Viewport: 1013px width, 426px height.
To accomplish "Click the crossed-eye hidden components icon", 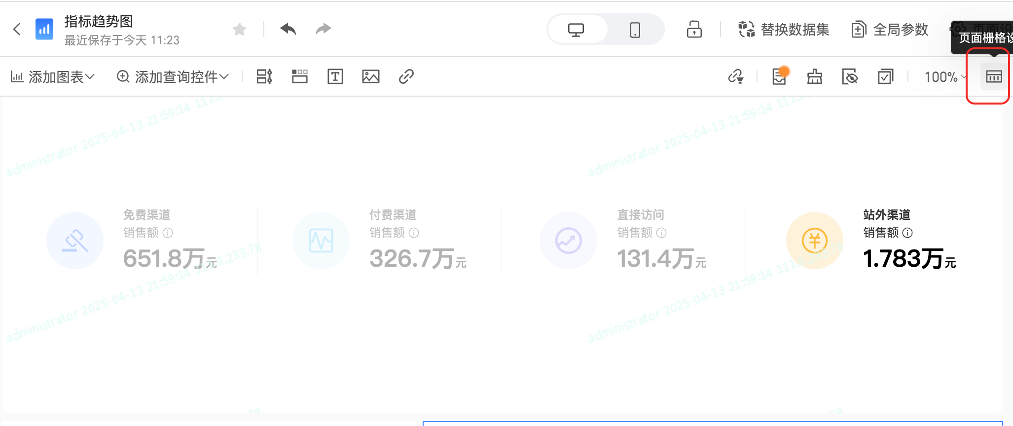I will tap(850, 77).
